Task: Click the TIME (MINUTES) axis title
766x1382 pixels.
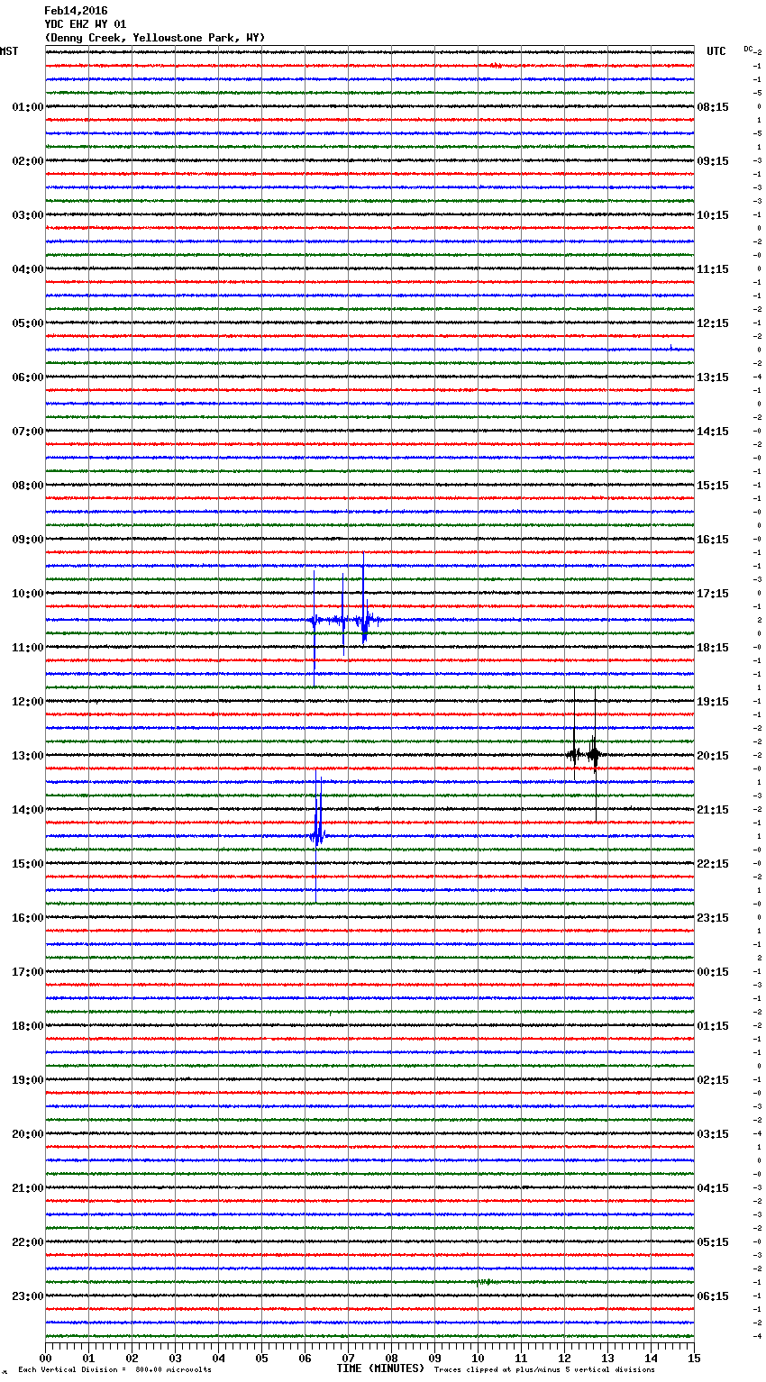Action: pyautogui.click(x=380, y=1368)
